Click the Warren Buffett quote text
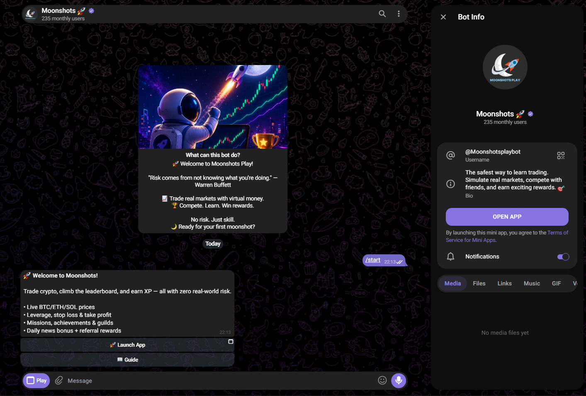The image size is (586, 396). (213, 181)
